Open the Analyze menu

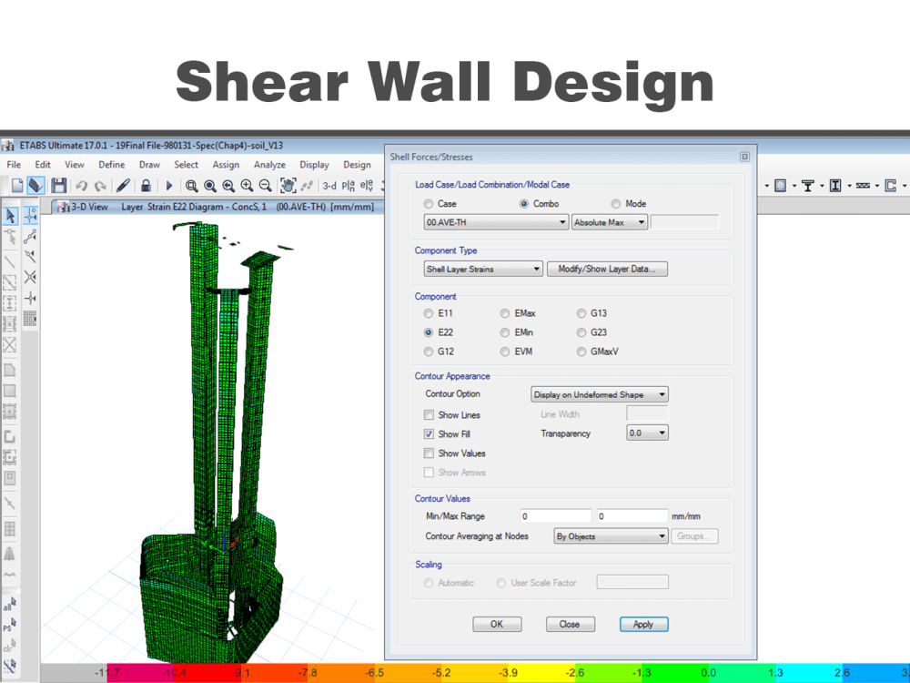pyautogui.click(x=269, y=165)
